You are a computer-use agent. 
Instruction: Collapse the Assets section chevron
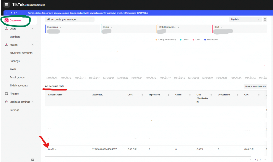click(x=33, y=45)
